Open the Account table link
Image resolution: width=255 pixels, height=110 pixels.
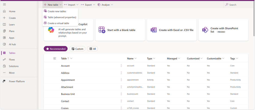(65, 66)
